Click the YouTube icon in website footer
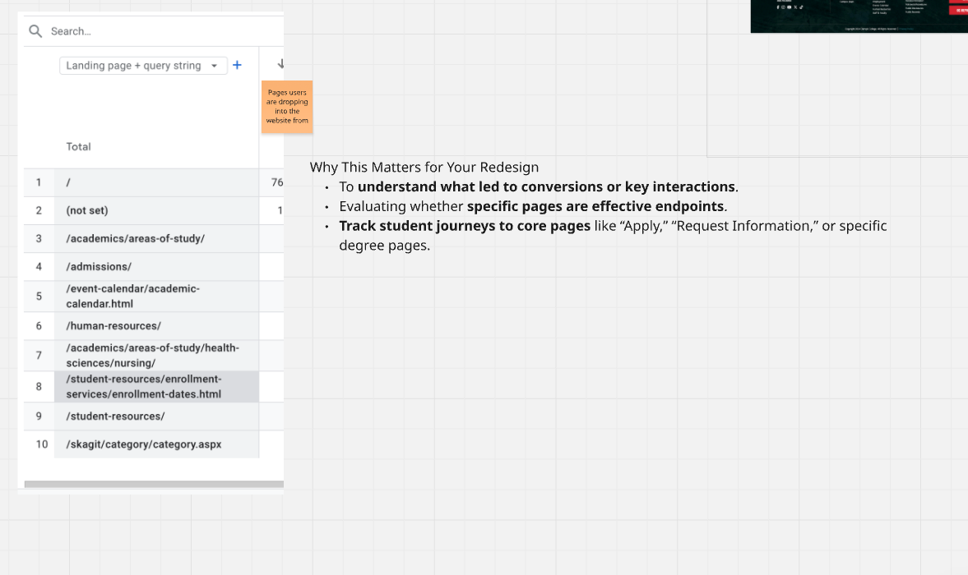Image resolution: width=968 pixels, height=575 pixels. click(789, 7)
